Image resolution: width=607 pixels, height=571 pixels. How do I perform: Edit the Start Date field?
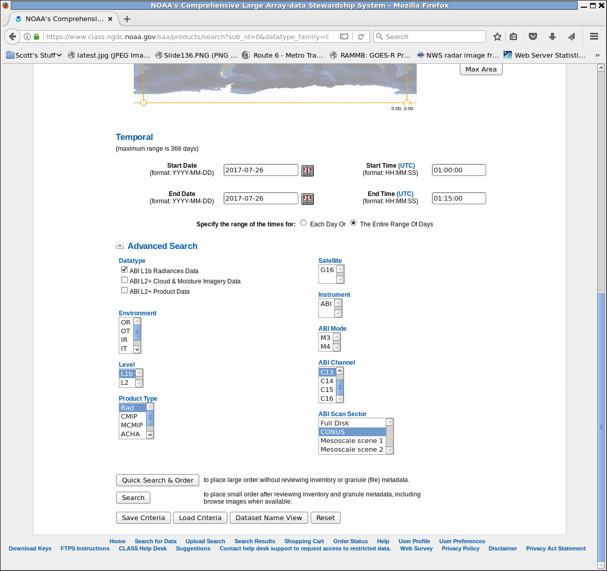pos(261,170)
